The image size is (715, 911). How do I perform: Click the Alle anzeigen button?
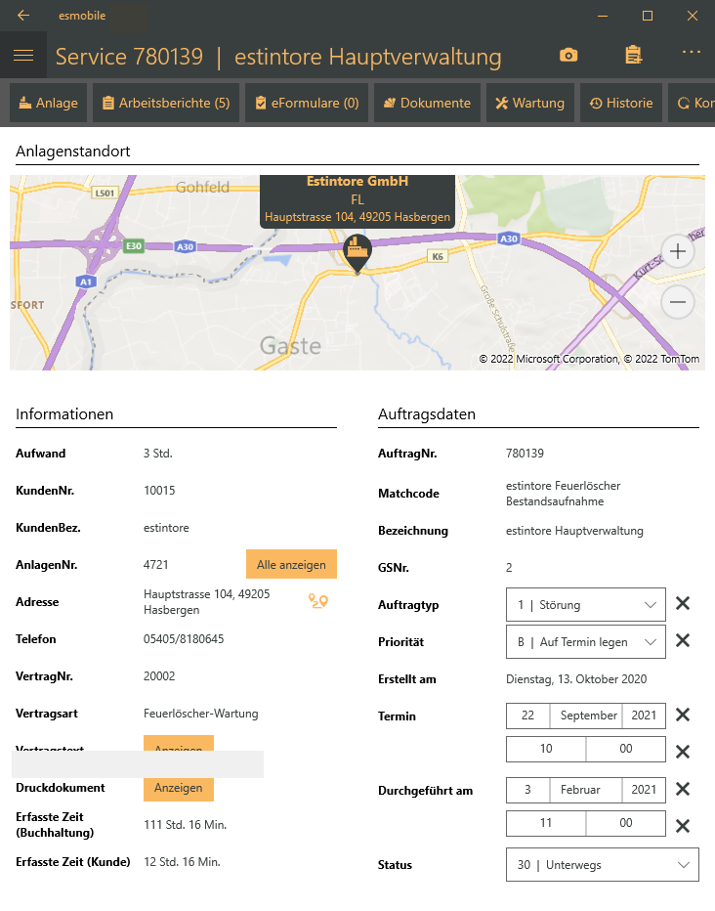point(291,565)
